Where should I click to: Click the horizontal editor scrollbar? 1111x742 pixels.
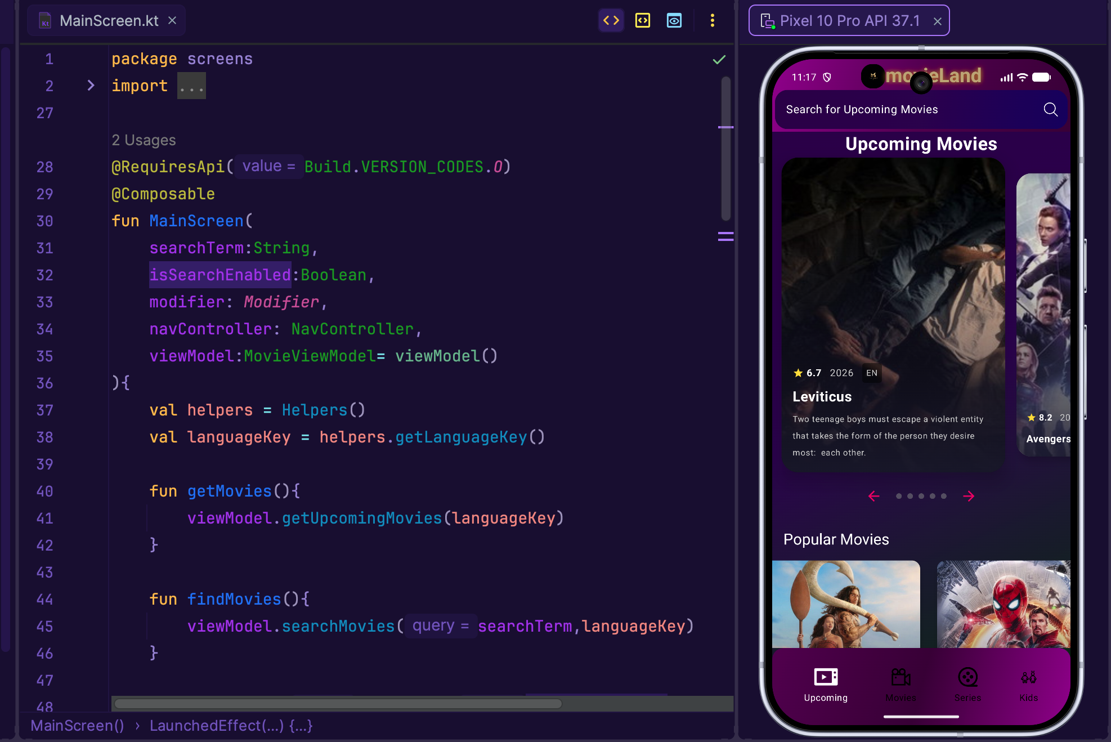coord(338,704)
